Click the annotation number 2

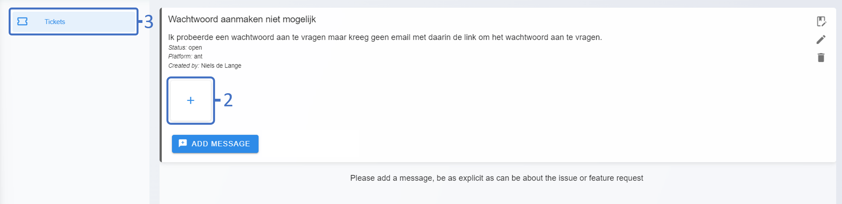click(x=228, y=100)
